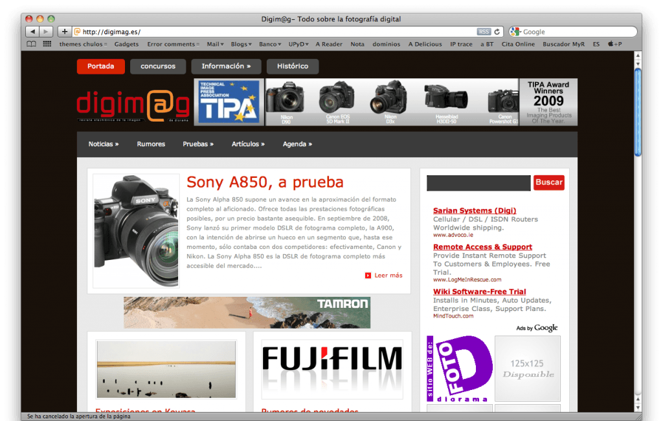
Task: Open the Gadgets bookmark
Action: [126, 44]
